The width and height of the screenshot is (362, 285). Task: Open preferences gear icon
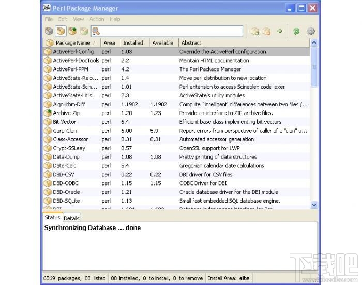311,31
